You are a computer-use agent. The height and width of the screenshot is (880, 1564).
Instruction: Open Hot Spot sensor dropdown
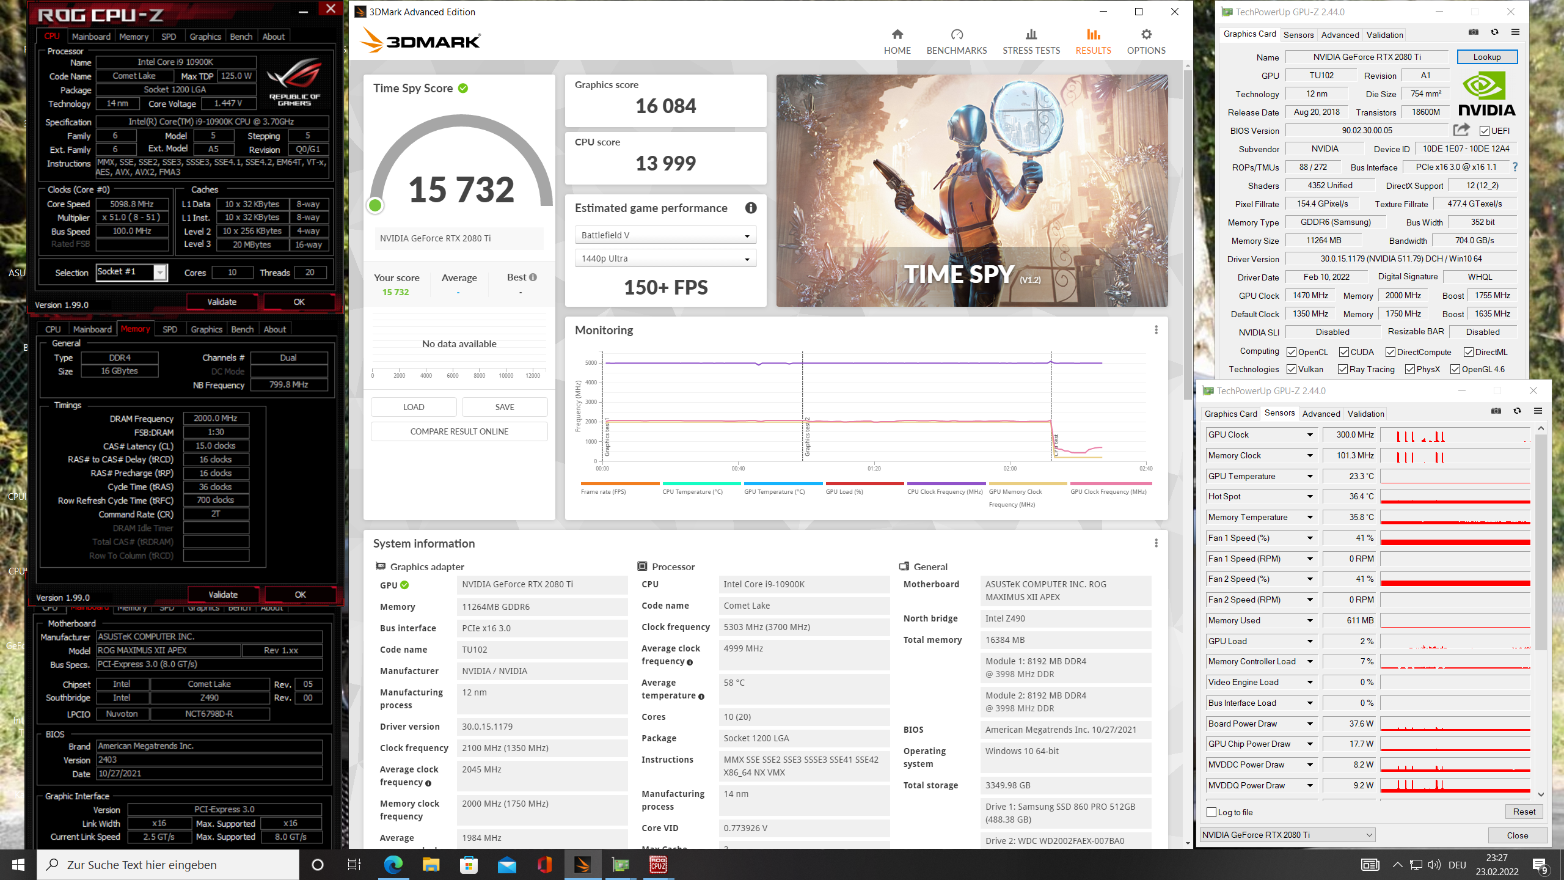[1310, 497]
